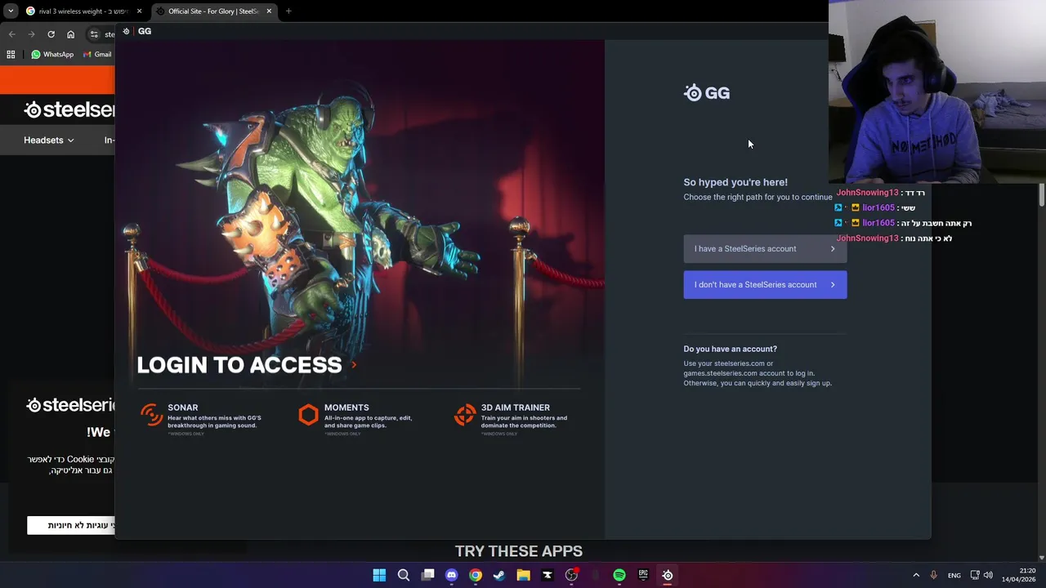Open site information icon in address bar
The width and height of the screenshot is (1046, 588).
point(94,34)
